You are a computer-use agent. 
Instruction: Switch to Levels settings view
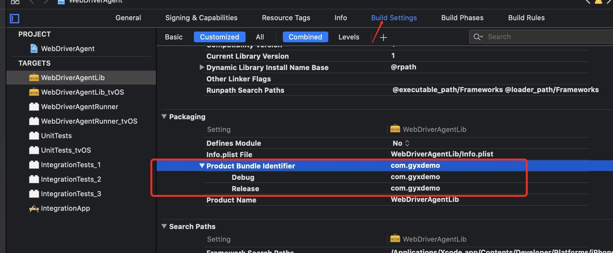[x=349, y=37]
